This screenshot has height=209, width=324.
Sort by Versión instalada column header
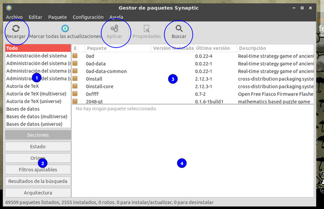click(x=172, y=48)
